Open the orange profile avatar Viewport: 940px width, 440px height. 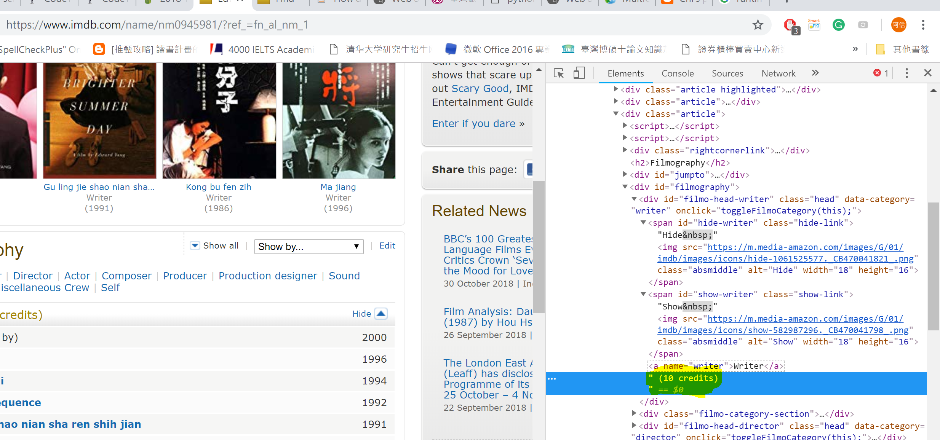click(x=898, y=25)
